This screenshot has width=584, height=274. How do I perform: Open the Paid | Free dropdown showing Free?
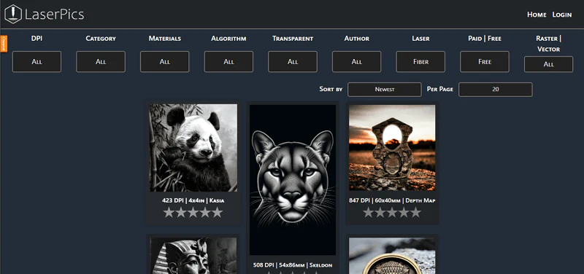click(485, 62)
